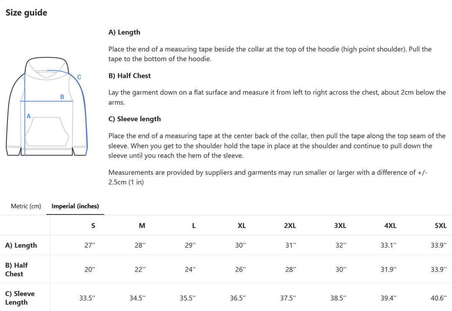Image resolution: width=452 pixels, height=311 pixels.
Task: Click the "B) Half Chest" instruction heading
Action: [x=129, y=76]
